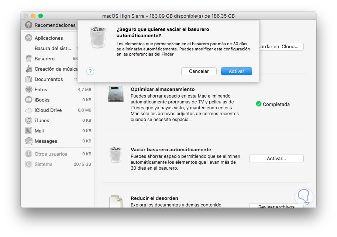Click the green zoom window button
The image size is (337, 237).
click(40, 16)
